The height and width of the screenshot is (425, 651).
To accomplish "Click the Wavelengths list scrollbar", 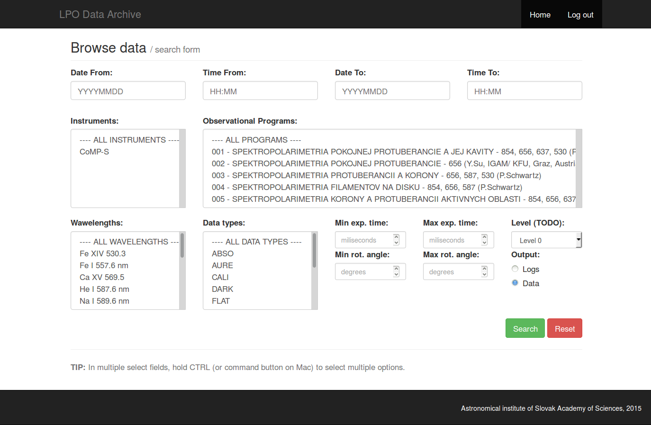I will pyautogui.click(x=182, y=271).
